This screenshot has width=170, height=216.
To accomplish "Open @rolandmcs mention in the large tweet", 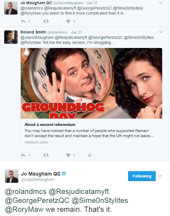I will click(26, 192).
